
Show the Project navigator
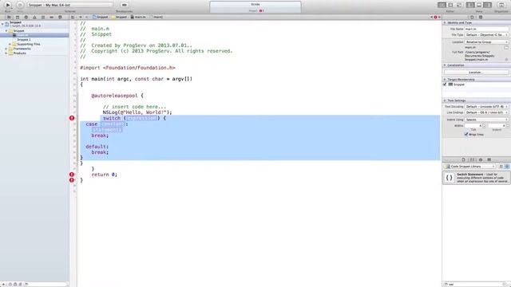[9, 17]
